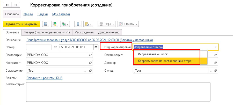Click Контрагент field with РЕМКОМ ООО
This screenshot has width=233, height=105.
(x=57, y=63)
